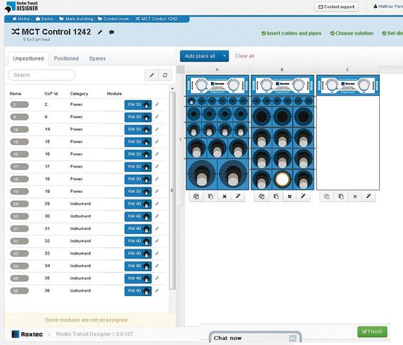The height and width of the screenshot is (345, 403).
Task: Select the white highlighted module in frame B
Action: tap(282, 179)
